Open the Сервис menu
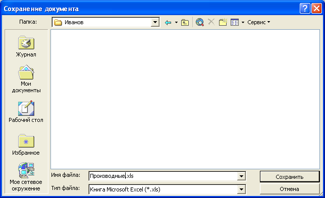Viewport: 325px width, 198px height. coord(259,22)
